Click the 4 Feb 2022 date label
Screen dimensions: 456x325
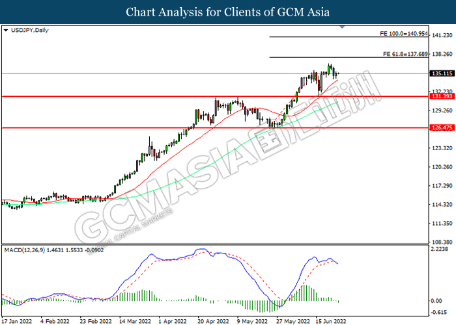coord(55,321)
